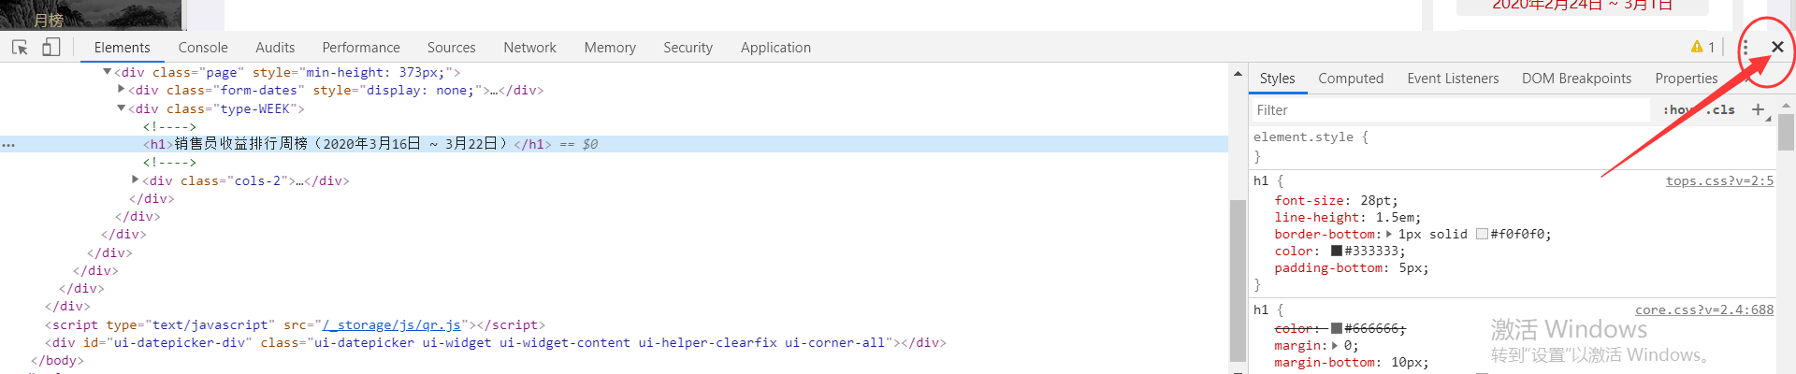This screenshot has width=1796, height=374.
Task: Expand the div class="form-dates" node
Action: tap(122, 90)
